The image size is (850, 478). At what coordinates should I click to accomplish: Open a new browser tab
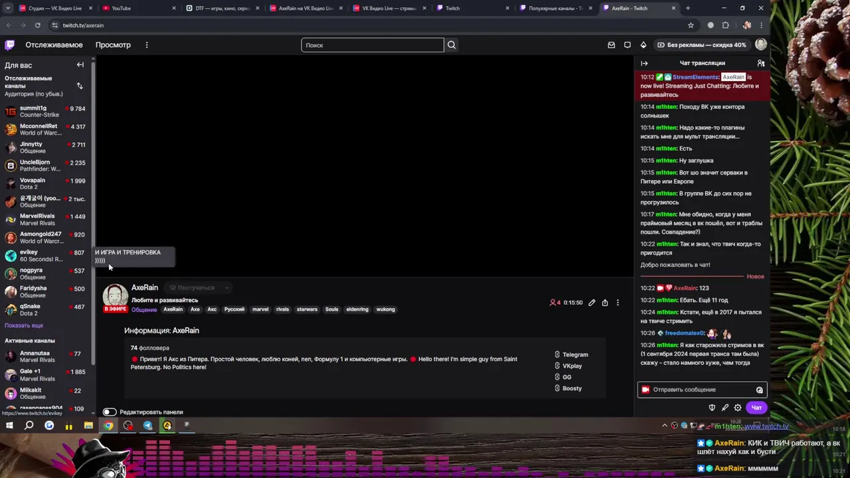[687, 8]
